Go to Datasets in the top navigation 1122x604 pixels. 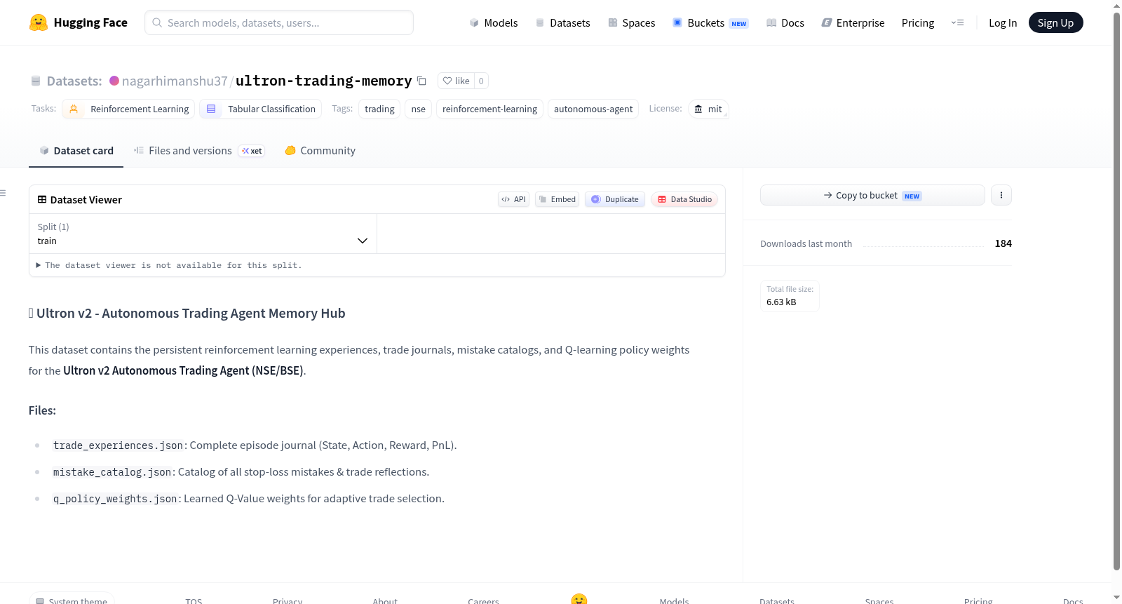pyautogui.click(x=562, y=22)
